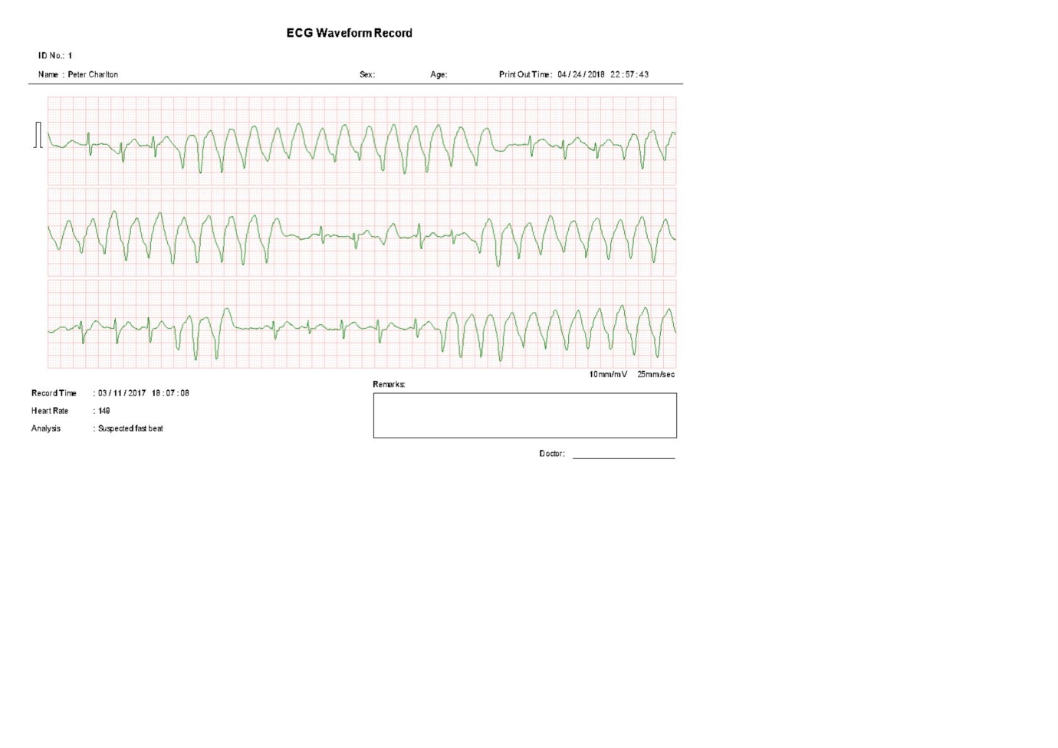Click the 25mm/sec speed label

click(656, 374)
